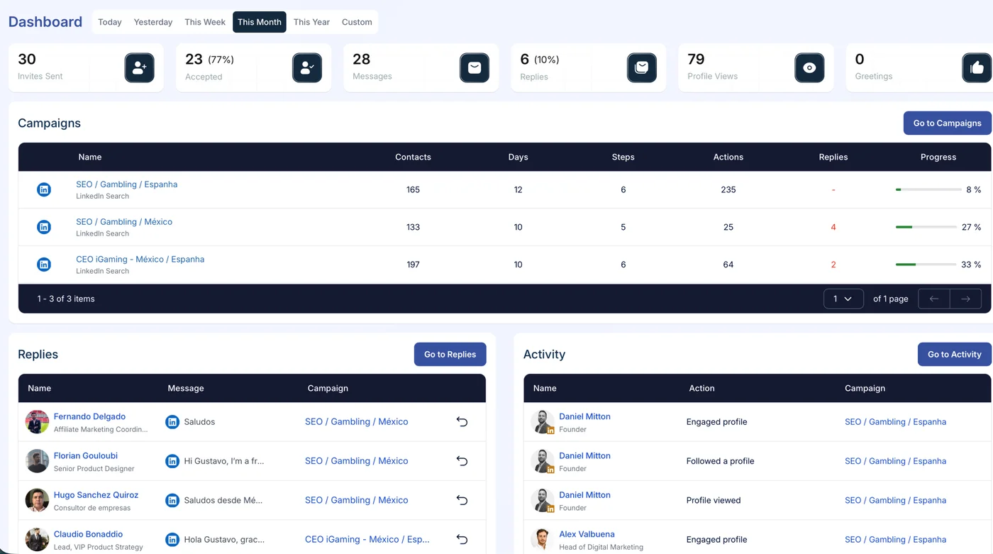Click the Profile Views eye icon
The height and width of the screenshot is (554, 993).
pyautogui.click(x=809, y=68)
